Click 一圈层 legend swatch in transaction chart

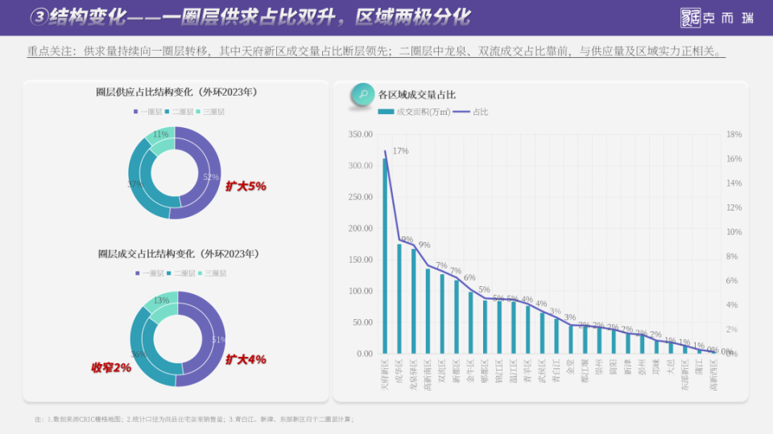pos(138,273)
